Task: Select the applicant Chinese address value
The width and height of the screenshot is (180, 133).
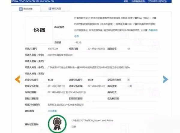Action: (88, 68)
